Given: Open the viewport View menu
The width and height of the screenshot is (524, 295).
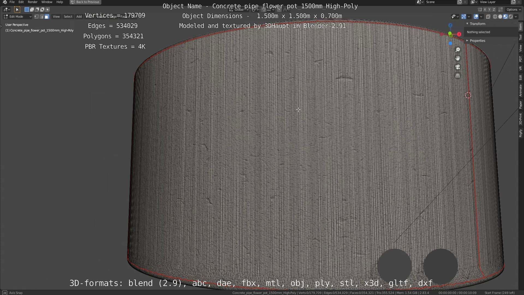Looking at the screenshot, I should (56, 17).
